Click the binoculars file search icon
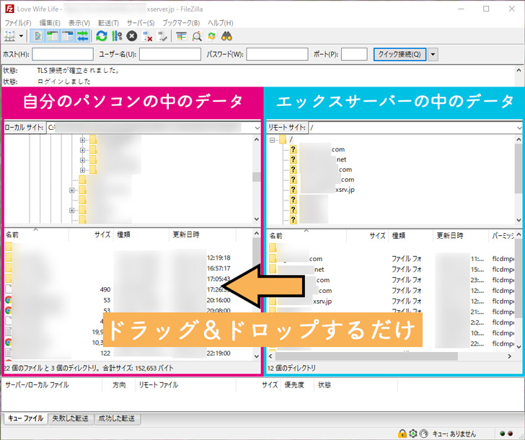This screenshot has width=525, height=440. [x=226, y=35]
